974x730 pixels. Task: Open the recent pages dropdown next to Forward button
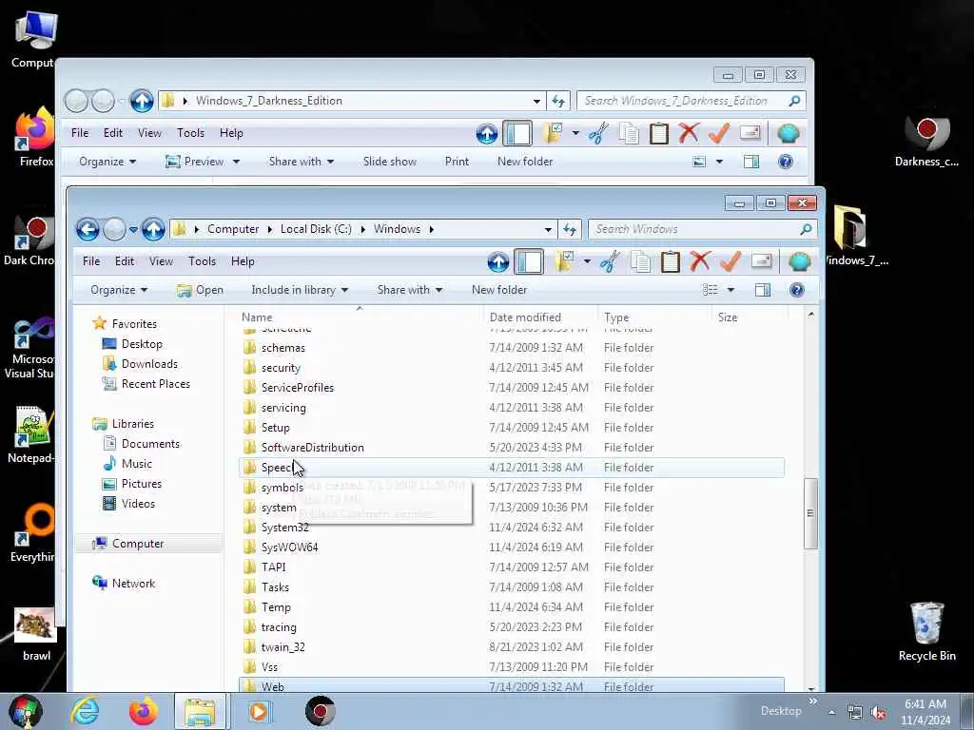(x=133, y=230)
